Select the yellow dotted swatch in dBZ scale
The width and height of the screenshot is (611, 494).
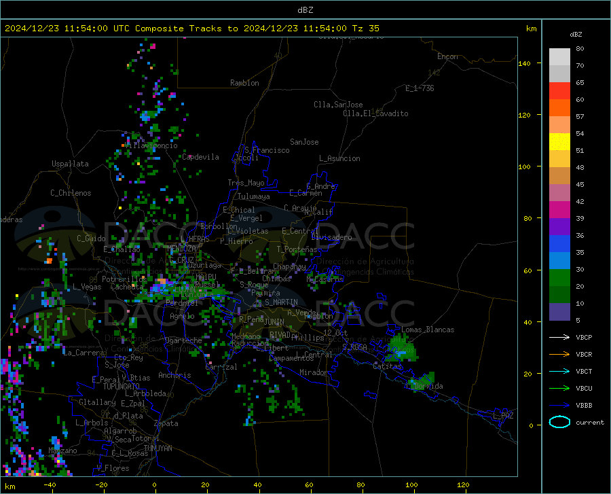click(x=559, y=142)
